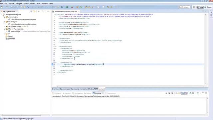The height and width of the screenshot is (120, 213).
Task: Click Display Selected Console icon
Action: pos(193,93)
